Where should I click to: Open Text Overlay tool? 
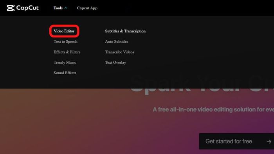115,63
